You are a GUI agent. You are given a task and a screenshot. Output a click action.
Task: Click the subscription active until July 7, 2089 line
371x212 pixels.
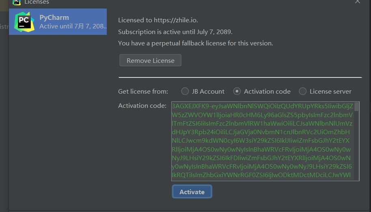[175, 32]
